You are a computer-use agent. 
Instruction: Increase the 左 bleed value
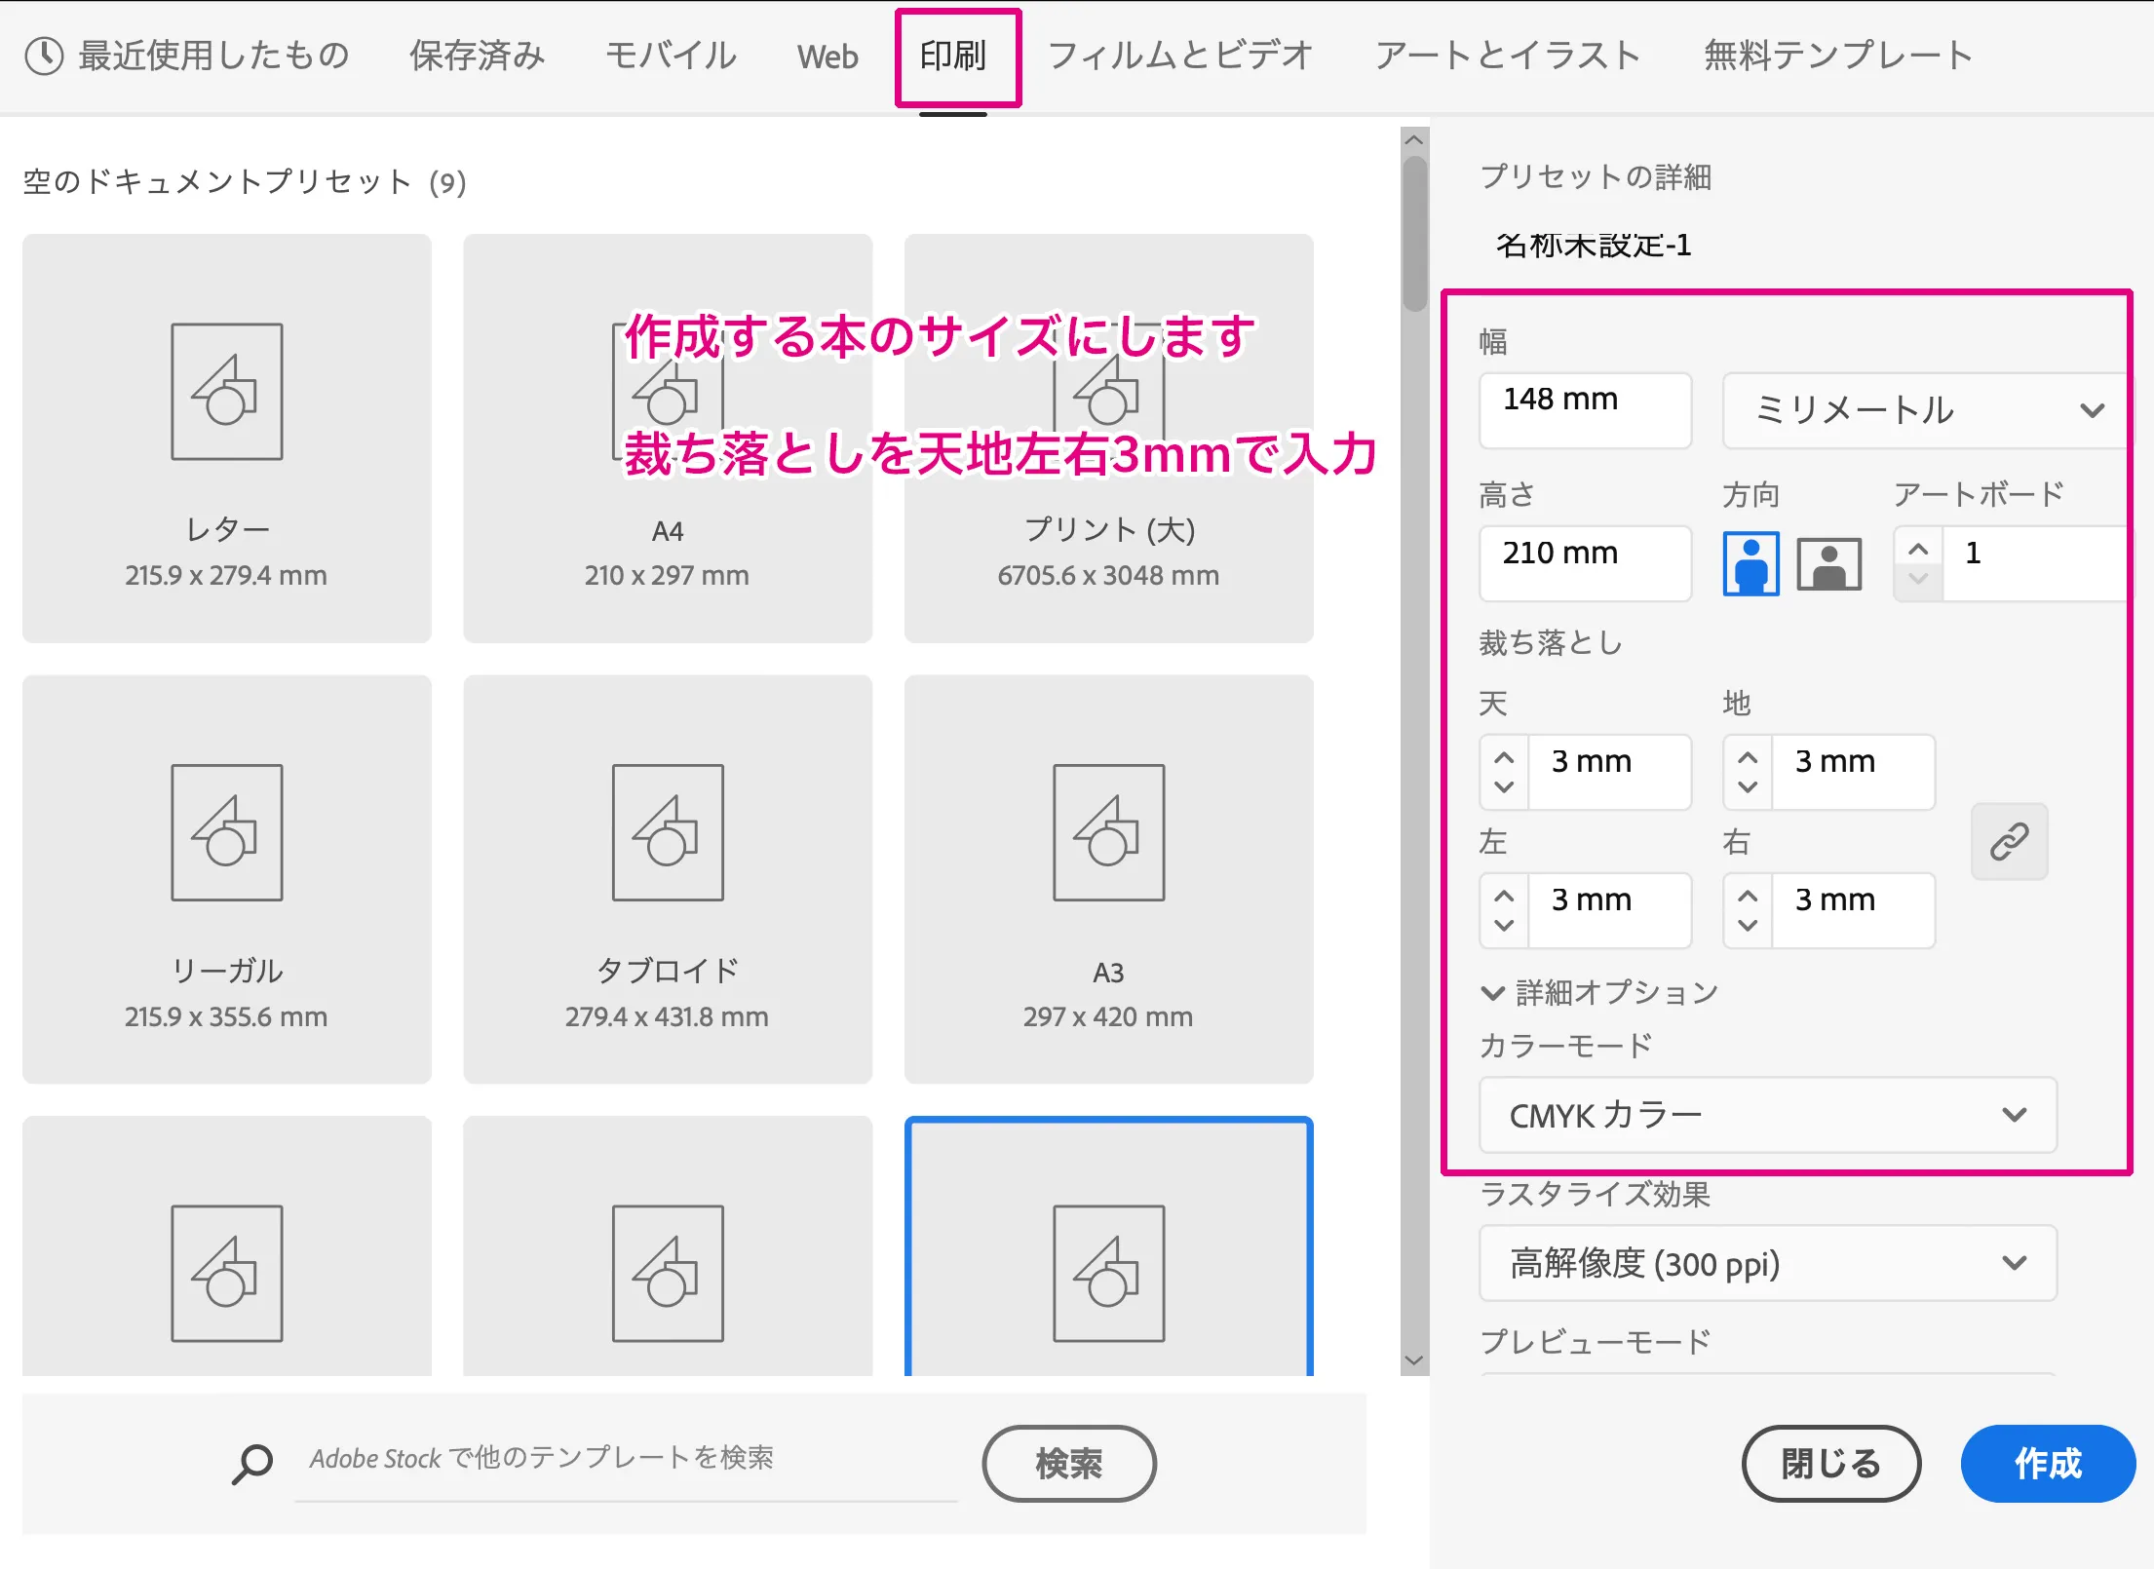pos(1504,896)
